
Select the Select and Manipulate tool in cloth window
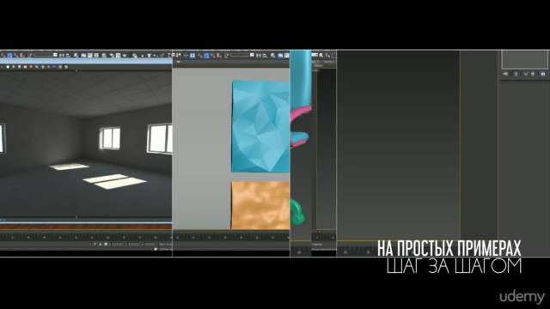pos(186,55)
